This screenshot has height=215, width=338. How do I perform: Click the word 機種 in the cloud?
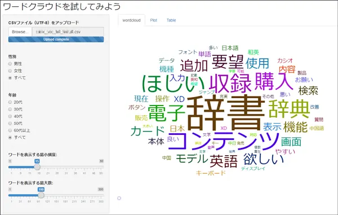coord(167,69)
